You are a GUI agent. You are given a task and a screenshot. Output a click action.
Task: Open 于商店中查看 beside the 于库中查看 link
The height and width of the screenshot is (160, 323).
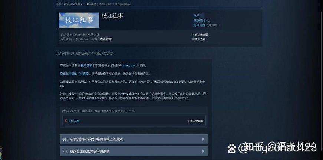click(x=200, y=35)
